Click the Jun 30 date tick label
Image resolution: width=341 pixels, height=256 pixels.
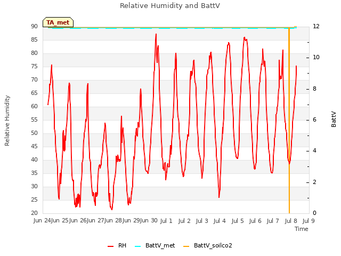pyautogui.click(x=149, y=221)
